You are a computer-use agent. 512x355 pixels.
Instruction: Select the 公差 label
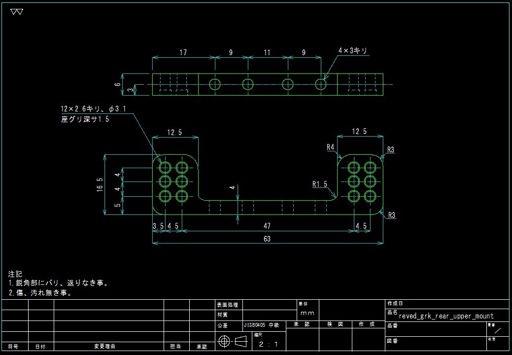[x=222, y=325]
